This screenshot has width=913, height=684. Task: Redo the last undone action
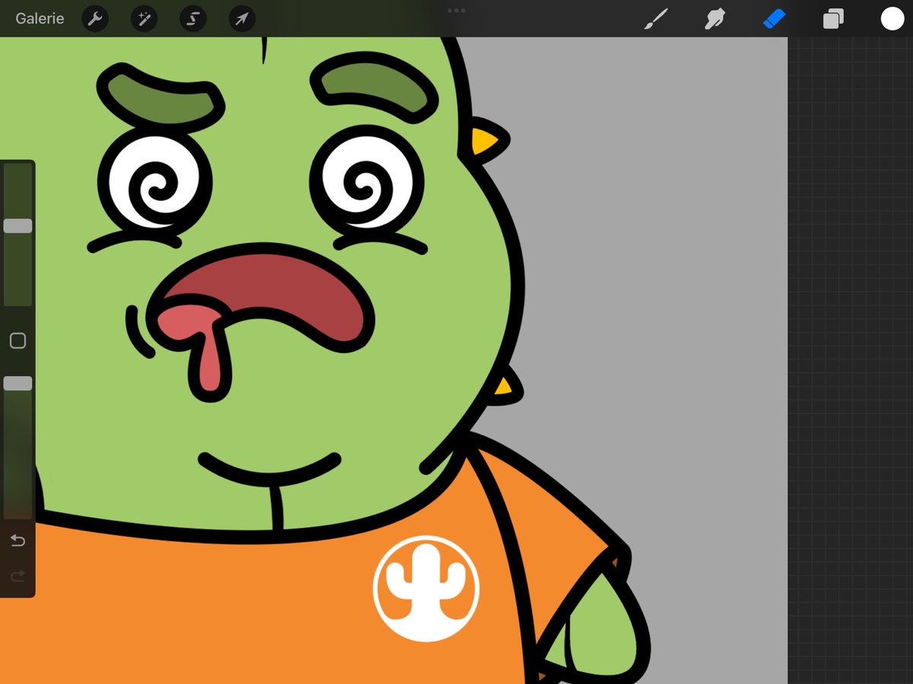17,576
